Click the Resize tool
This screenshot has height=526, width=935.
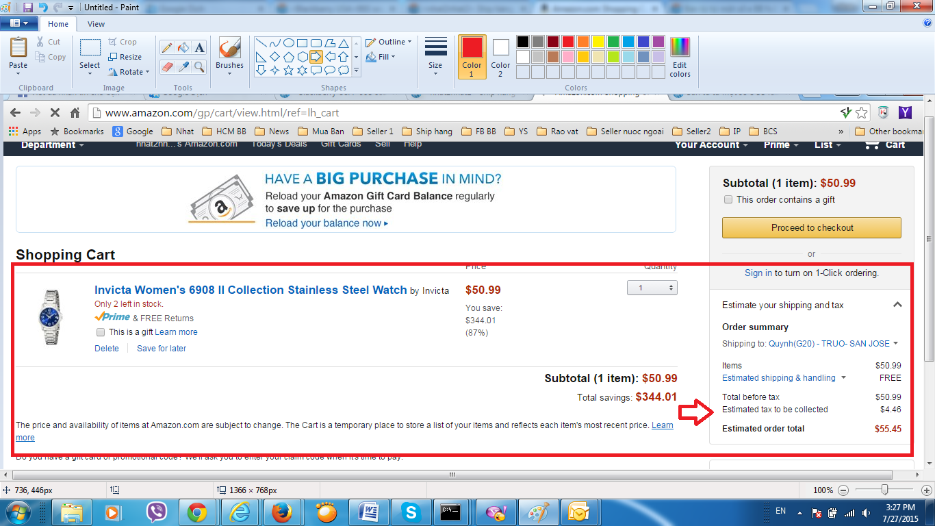tap(125, 57)
